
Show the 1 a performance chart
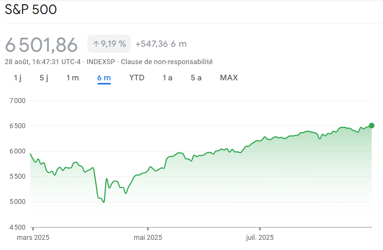[168, 78]
